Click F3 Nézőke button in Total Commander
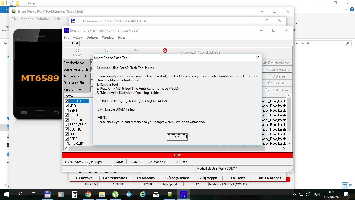The height and width of the screenshot is (200, 355). coord(84,178)
